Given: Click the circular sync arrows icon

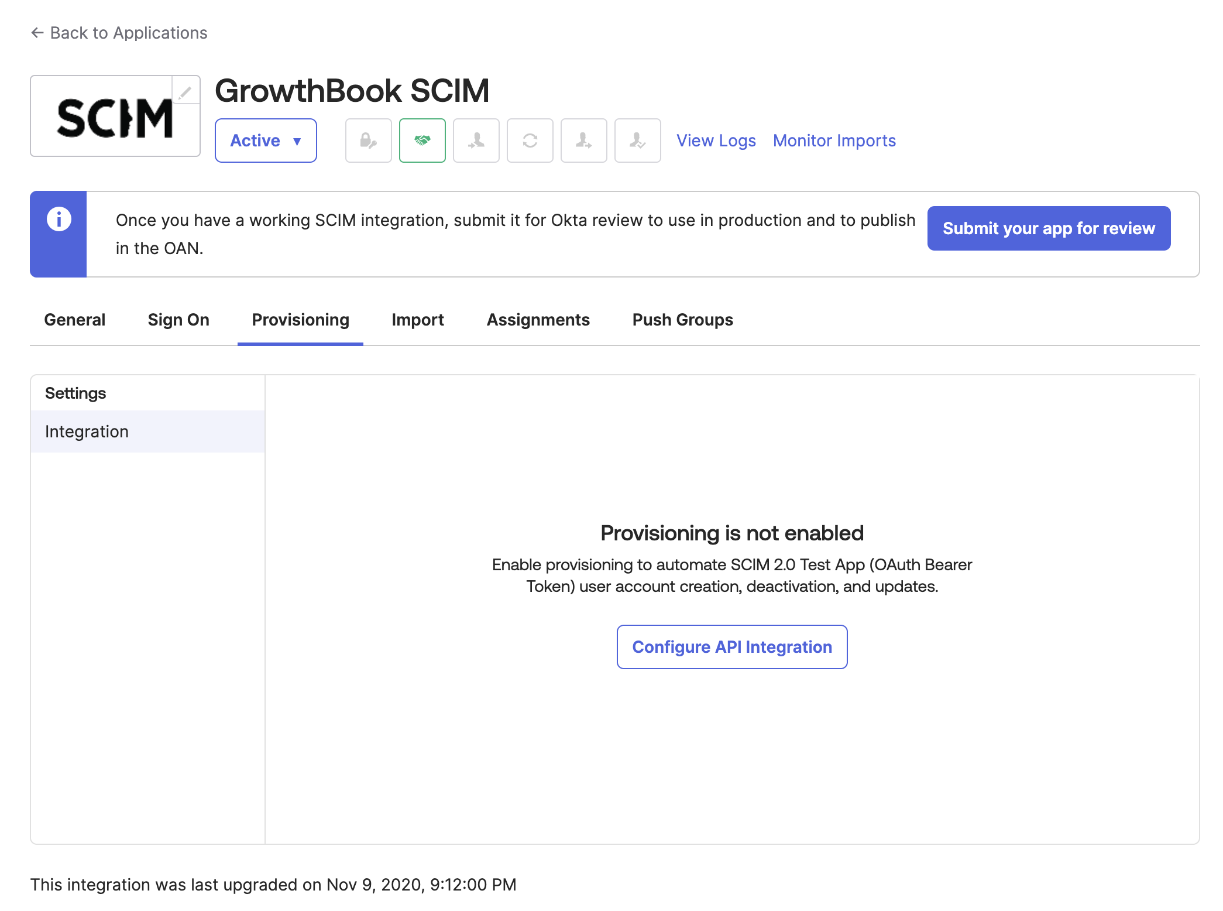Looking at the screenshot, I should (x=530, y=141).
